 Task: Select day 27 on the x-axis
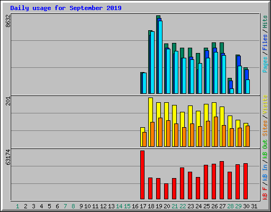click(x=222, y=206)
